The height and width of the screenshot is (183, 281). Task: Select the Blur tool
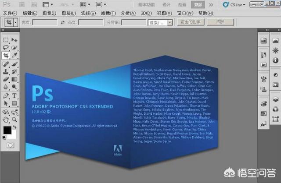[6, 87]
